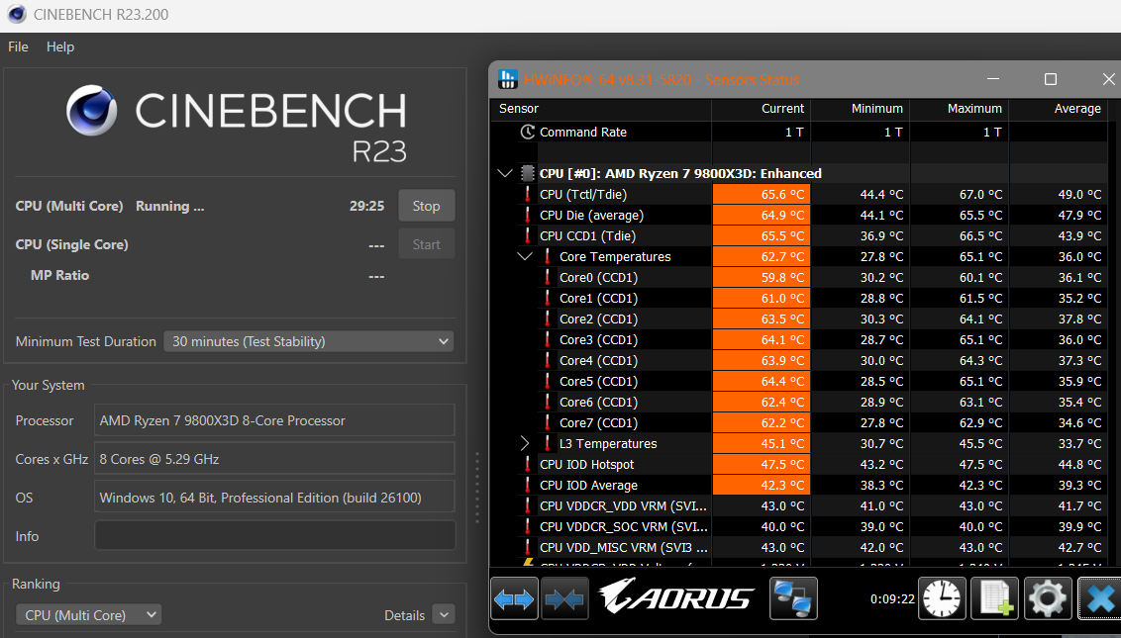Close sensors with blue X icon

click(1101, 598)
